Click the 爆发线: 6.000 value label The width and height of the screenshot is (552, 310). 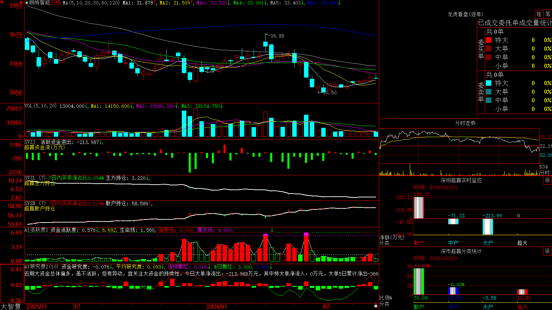click(x=215, y=230)
